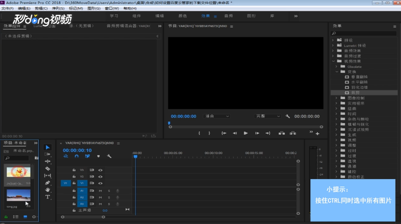The height and width of the screenshot is (224, 401).
Task: Select the Ripple Edit tool
Action: point(47,161)
